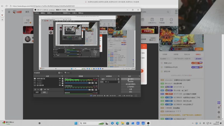Viewport: 224px width, 126px height.
Task: Click 开始游戏 ad button
Action: point(148,31)
